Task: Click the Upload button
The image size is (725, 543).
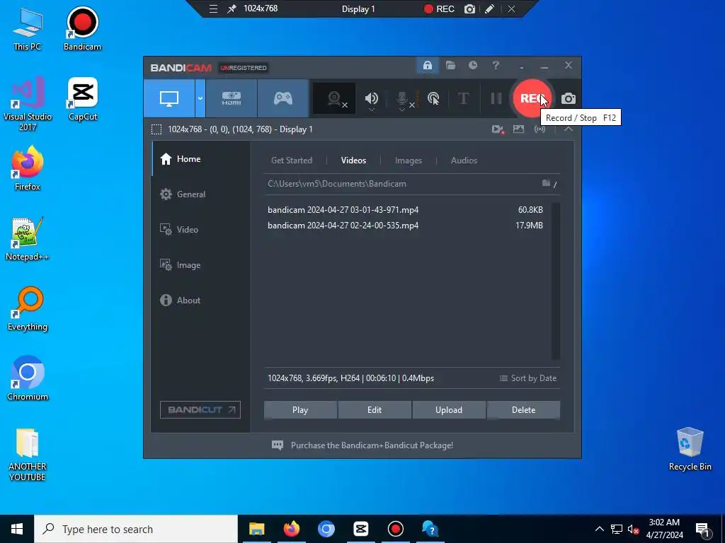Action: click(x=448, y=410)
